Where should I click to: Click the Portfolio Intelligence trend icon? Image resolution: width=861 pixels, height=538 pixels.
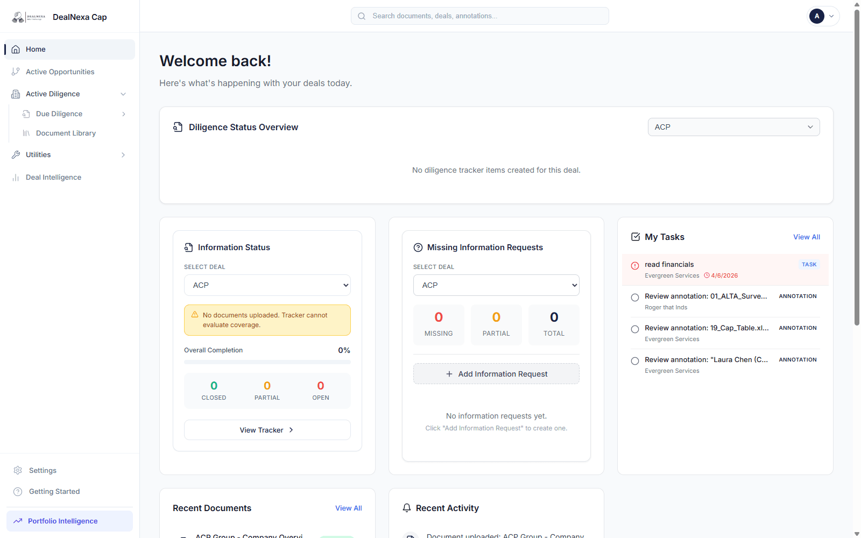coord(18,521)
